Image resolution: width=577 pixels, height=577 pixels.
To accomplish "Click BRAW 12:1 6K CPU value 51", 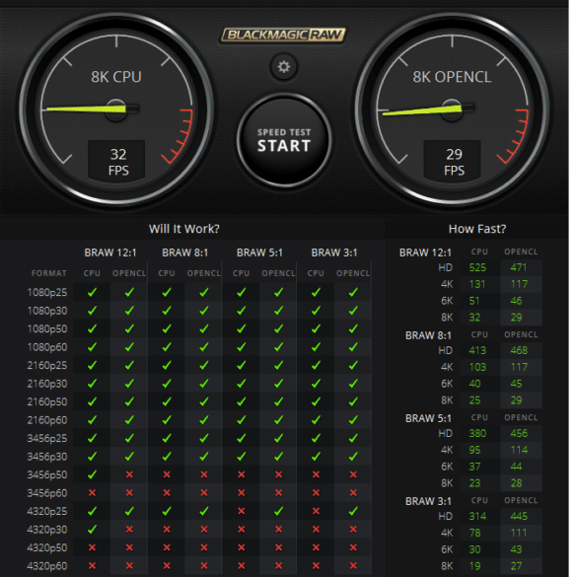I will pos(474,301).
